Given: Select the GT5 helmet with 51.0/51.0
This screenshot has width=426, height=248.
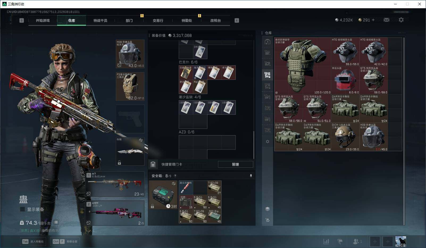Looking at the screenshot, I should coord(317,109).
